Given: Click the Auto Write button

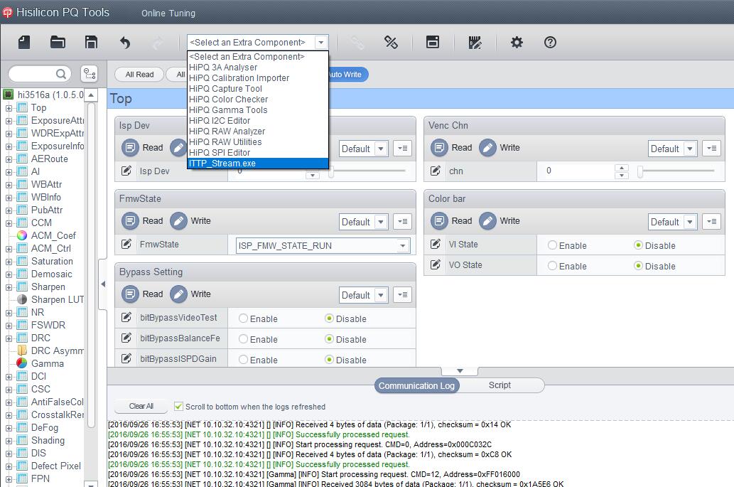Looking at the screenshot, I should [349, 75].
